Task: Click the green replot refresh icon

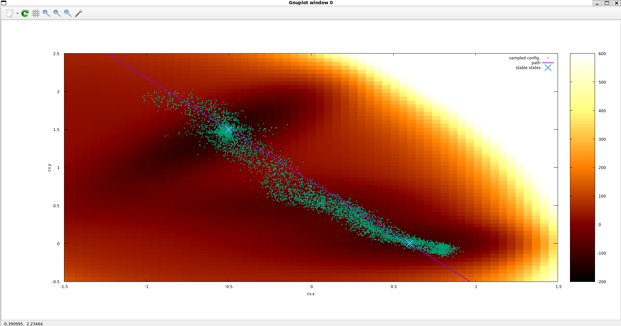Action: (x=25, y=13)
